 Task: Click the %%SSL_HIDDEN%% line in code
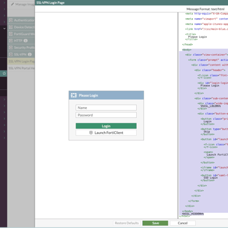[x=193, y=214]
